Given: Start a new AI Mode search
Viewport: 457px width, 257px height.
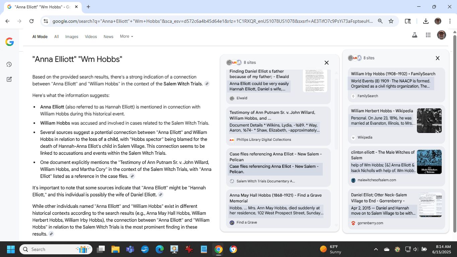Looking at the screenshot, I should (x=9, y=79).
